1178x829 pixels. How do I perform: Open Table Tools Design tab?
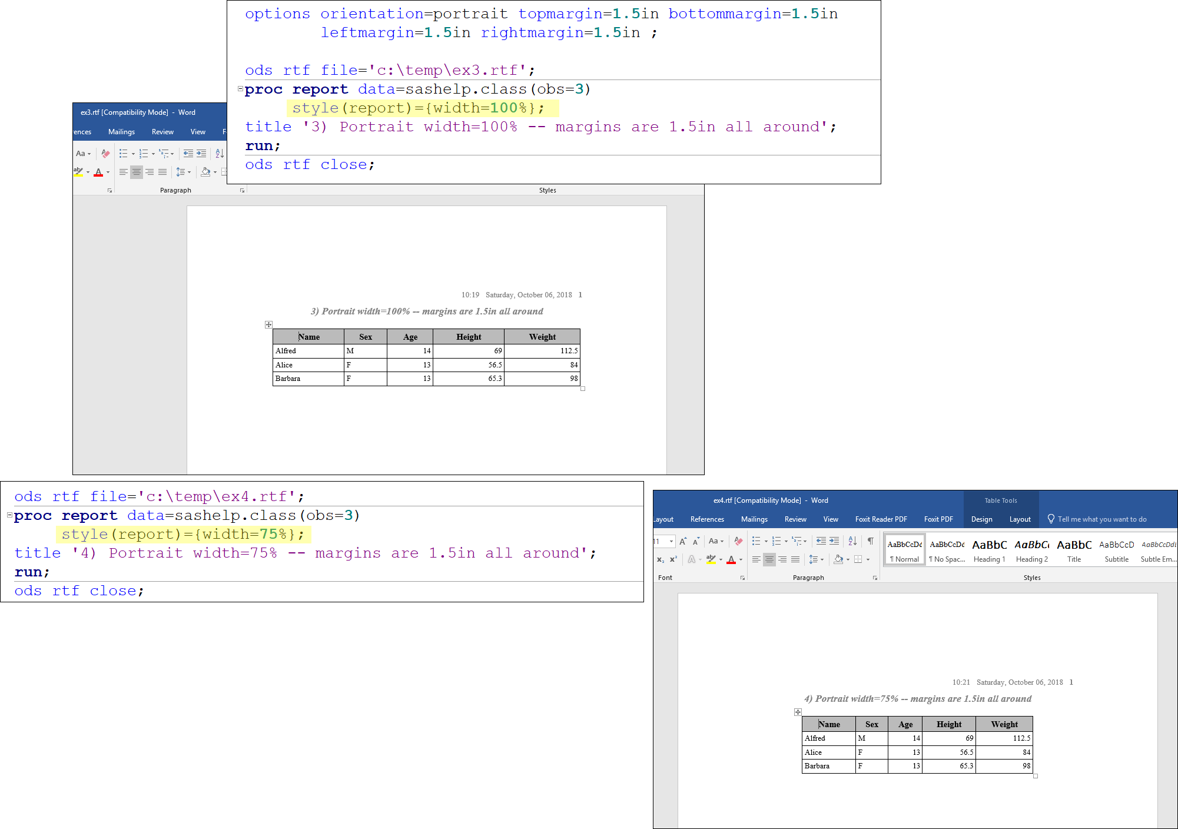click(981, 519)
